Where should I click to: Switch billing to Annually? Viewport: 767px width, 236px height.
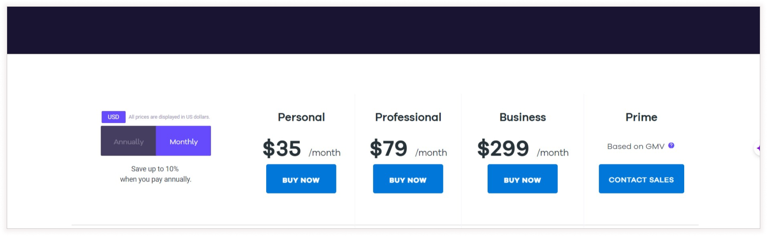pos(128,141)
